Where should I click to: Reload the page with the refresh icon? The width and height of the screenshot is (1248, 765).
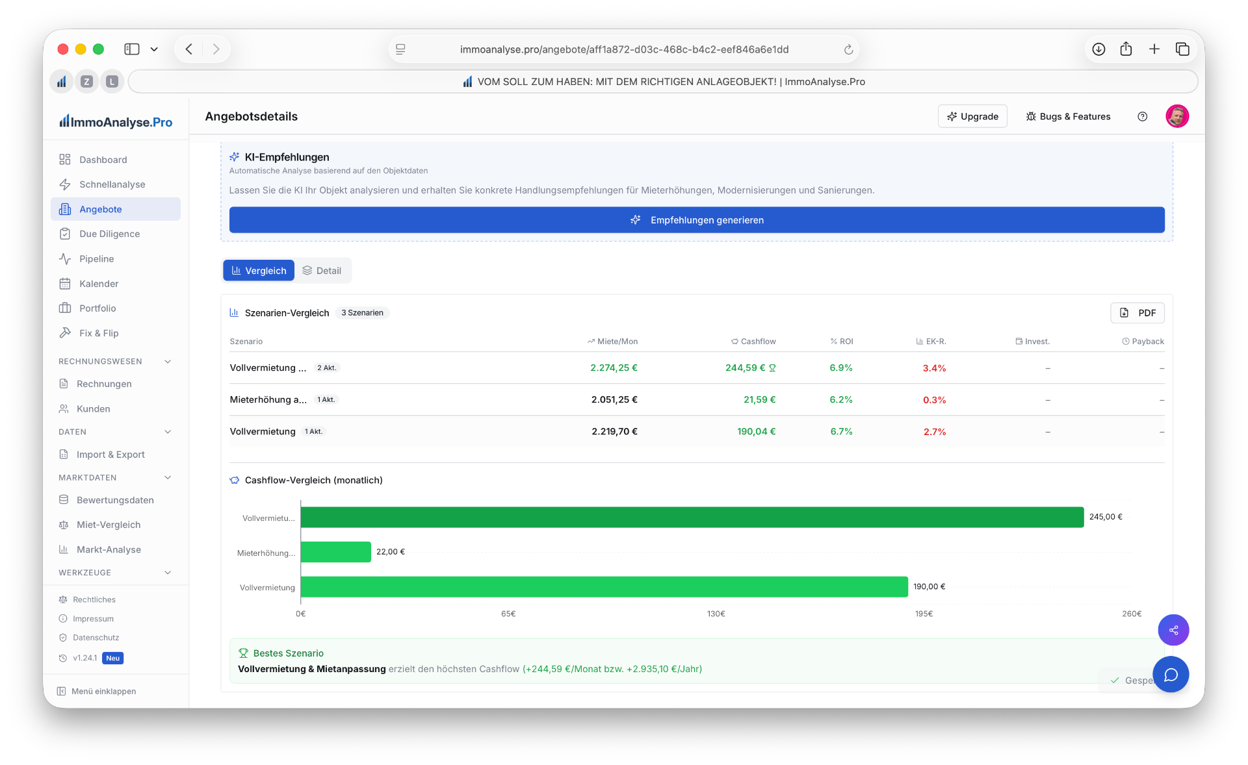point(848,49)
